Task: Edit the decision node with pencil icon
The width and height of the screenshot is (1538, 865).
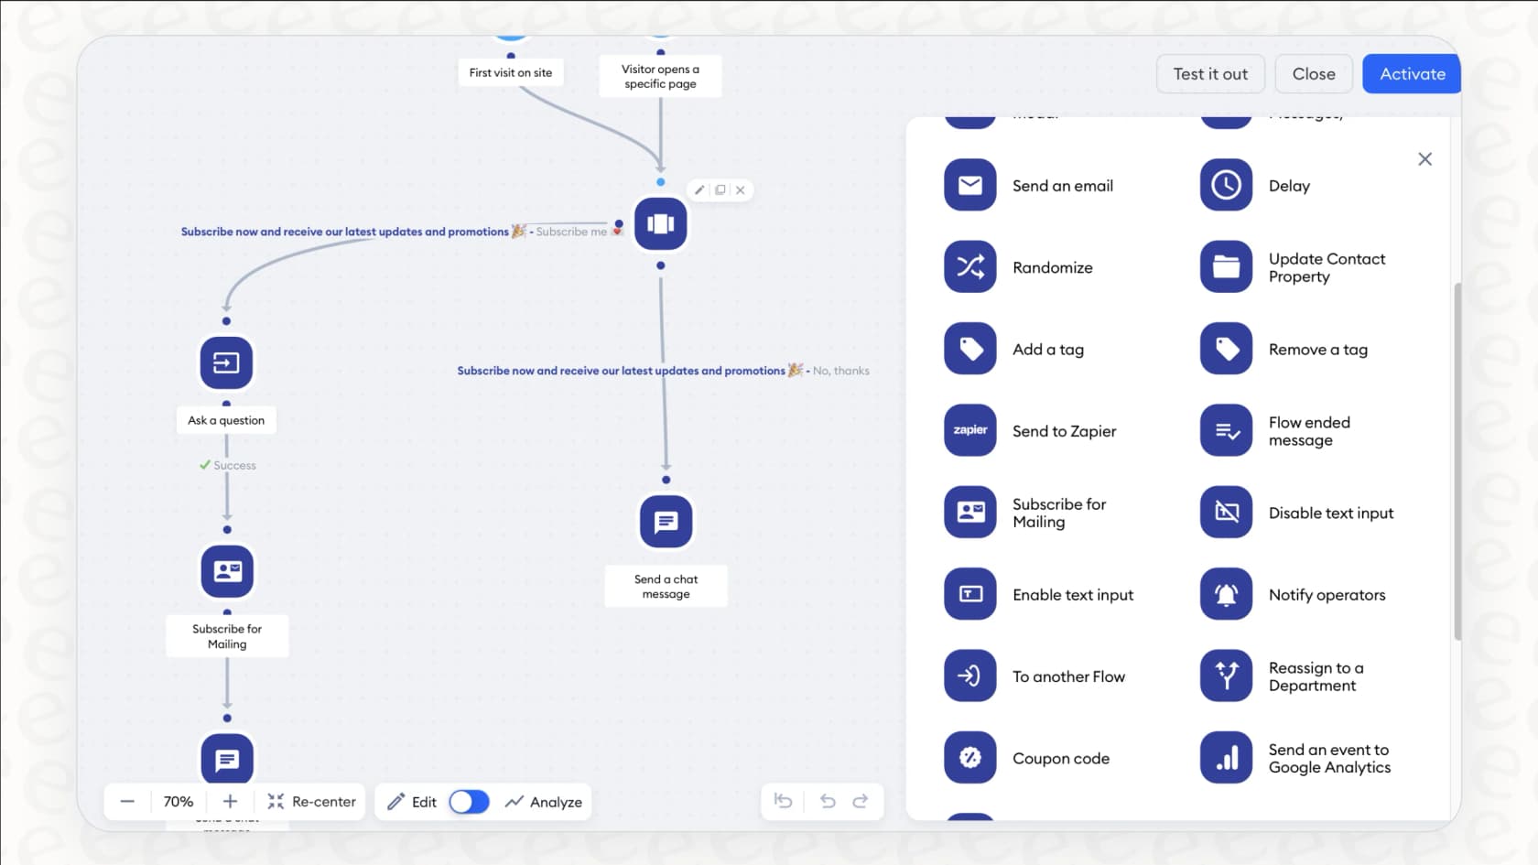Action: [x=699, y=190]
